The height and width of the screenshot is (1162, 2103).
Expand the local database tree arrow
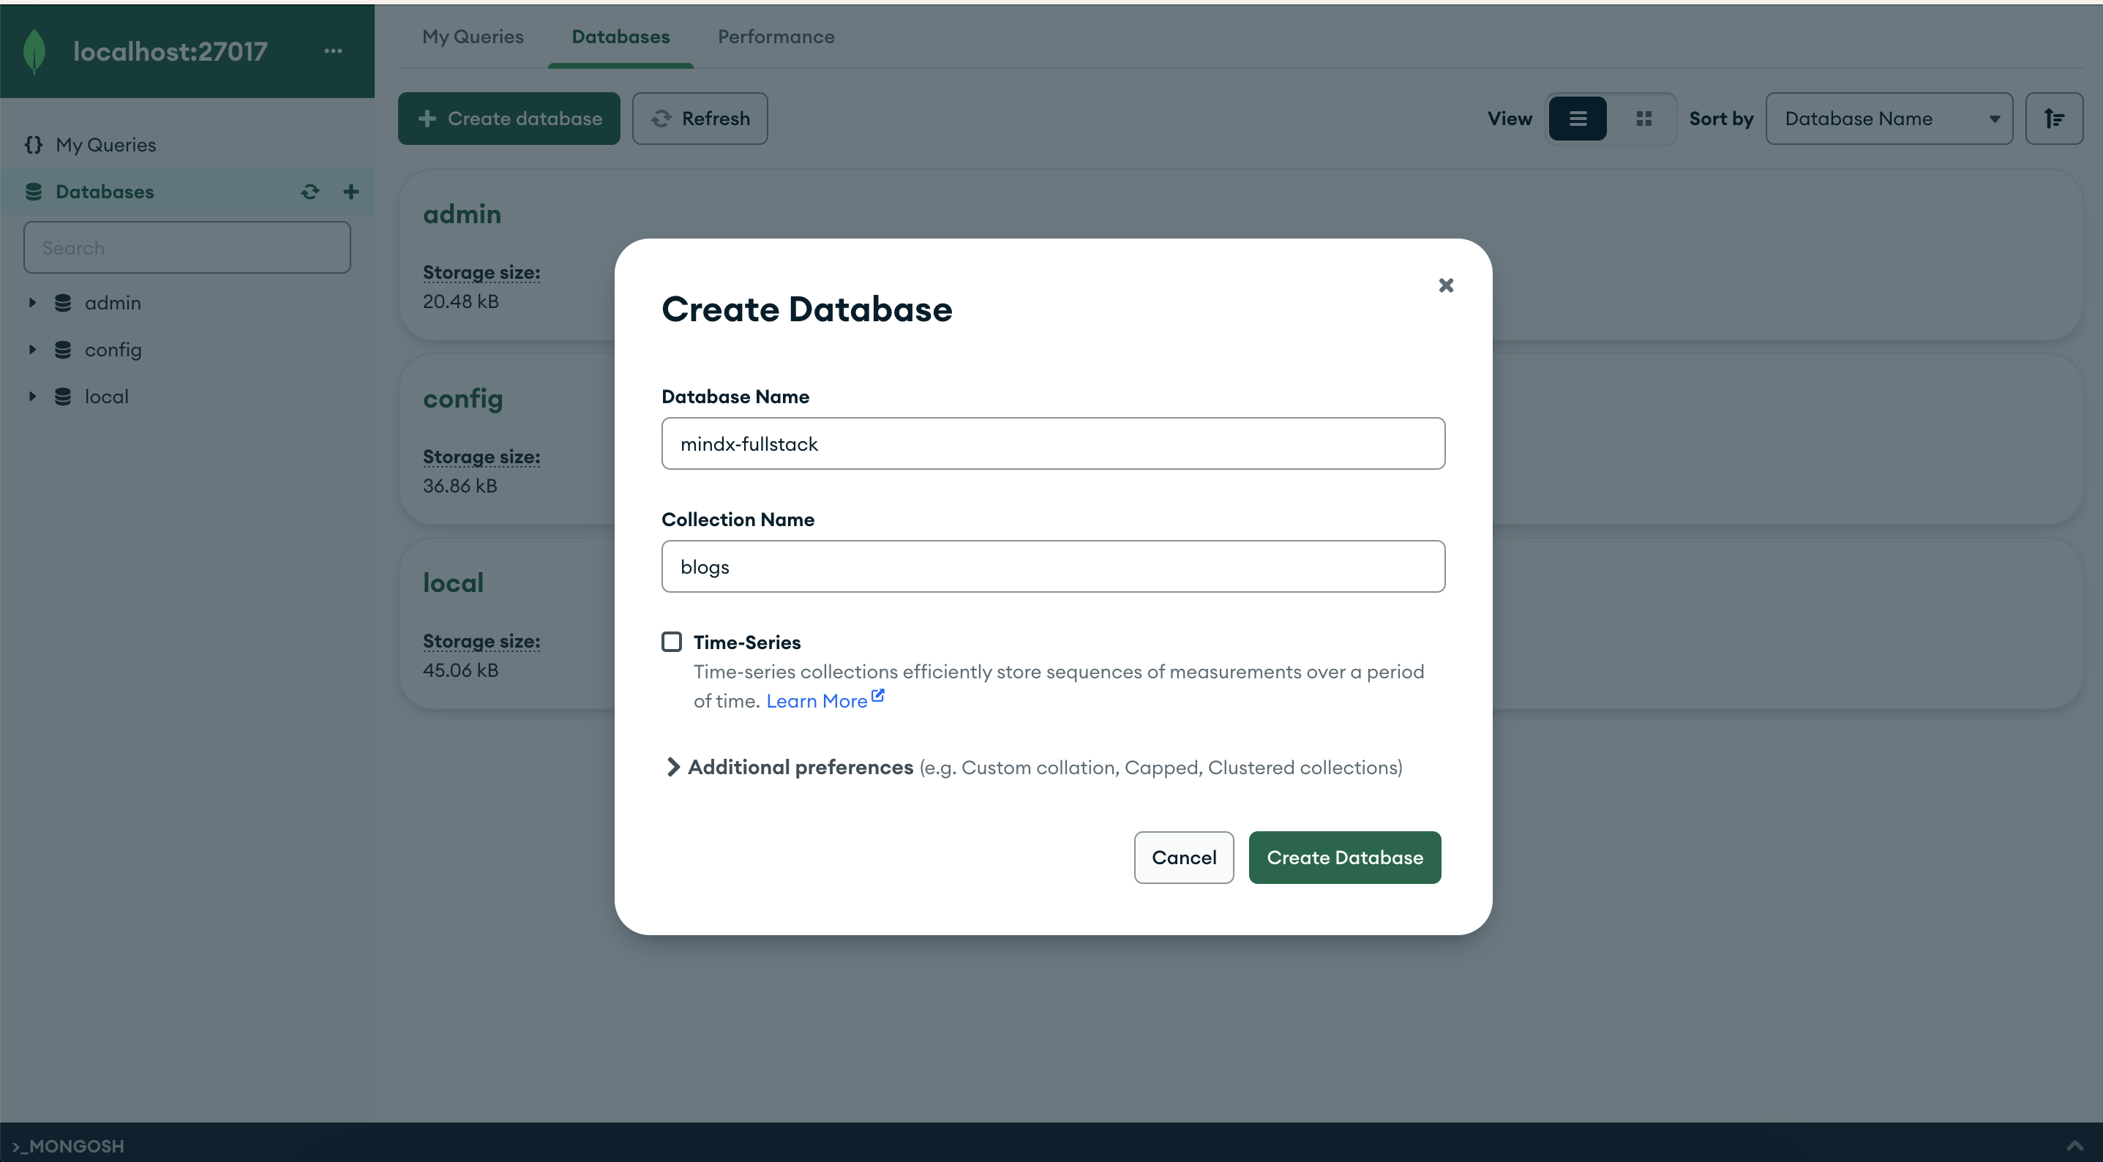33,397
